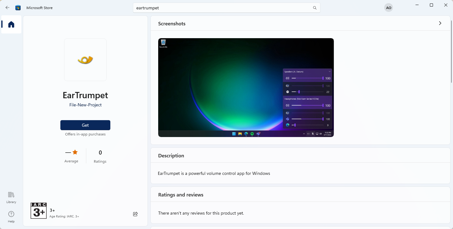Expand the Screenshots section chevron
This screenshot has width=453, height=229.
coord(440,23)
